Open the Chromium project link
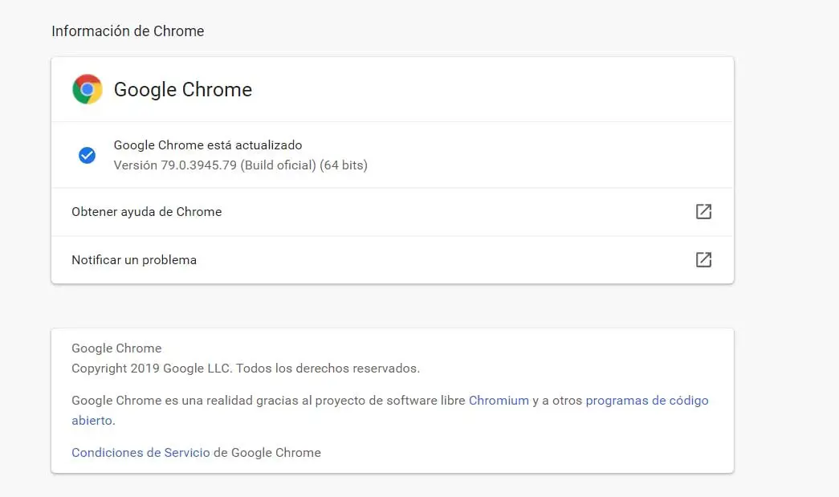The height and width of the screenshot is (497, 839). tap(499, 400)
